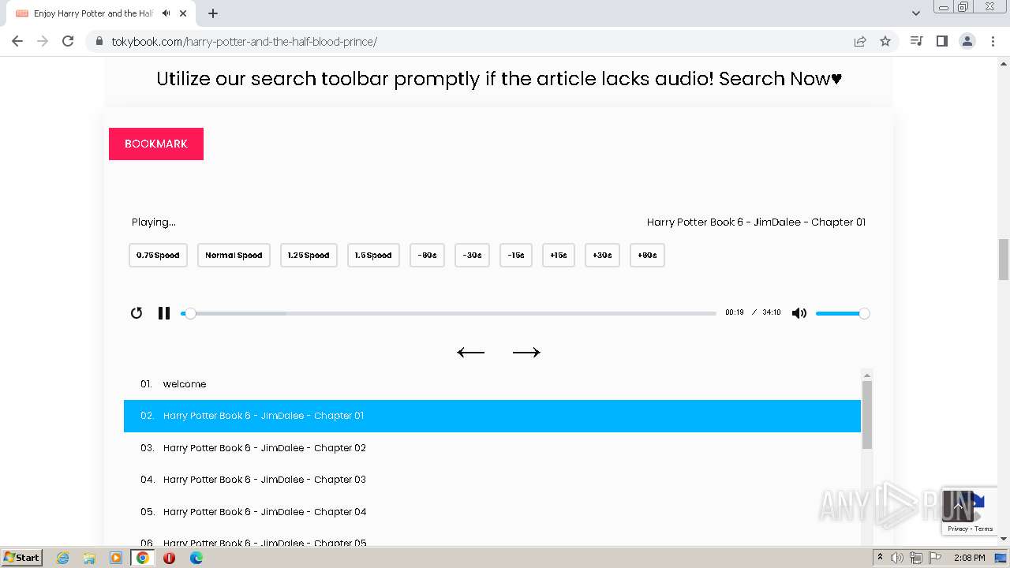Seek on the audio progress bar
This screenshot has height=568, width=1010.
448,313
